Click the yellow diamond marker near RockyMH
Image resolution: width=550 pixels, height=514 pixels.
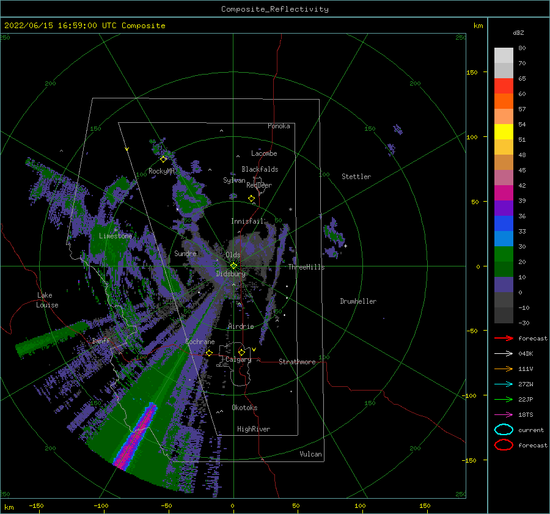163,160
